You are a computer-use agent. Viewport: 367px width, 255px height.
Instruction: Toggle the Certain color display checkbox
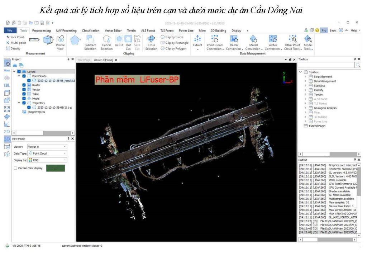(x=15, y=168)
